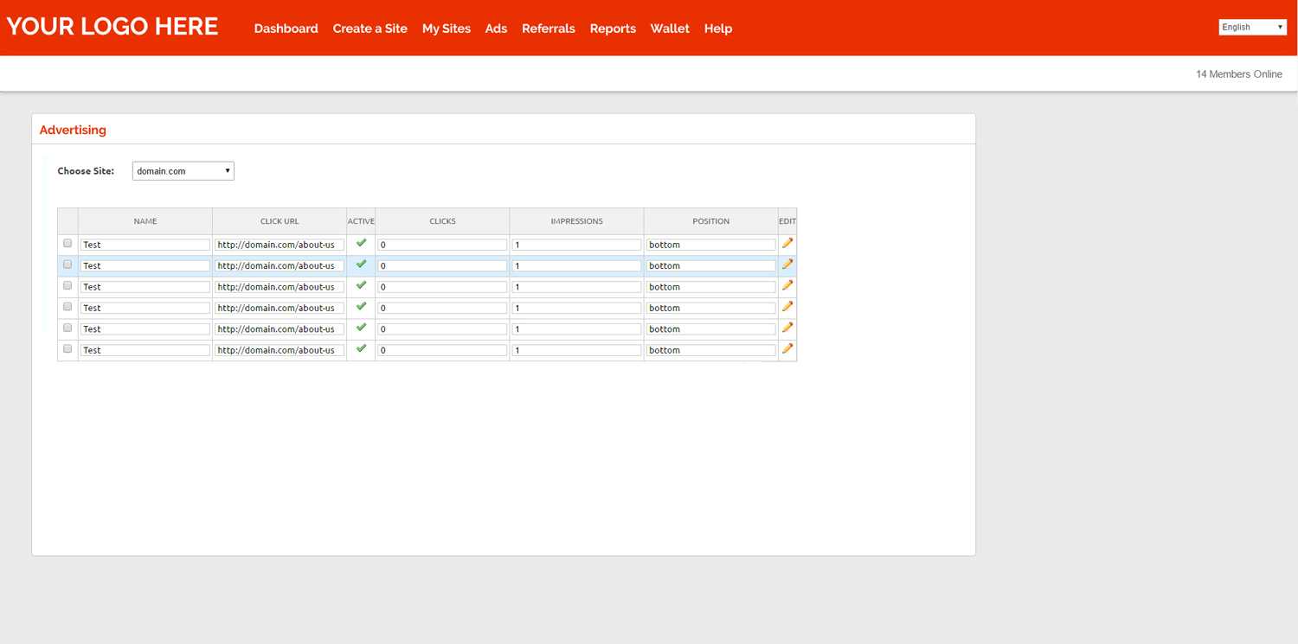Image resolution: width=1298 pixels, height=644 pixels.
Task: Click the green active checkmark in the last row
Action: [x=361, y=348]
